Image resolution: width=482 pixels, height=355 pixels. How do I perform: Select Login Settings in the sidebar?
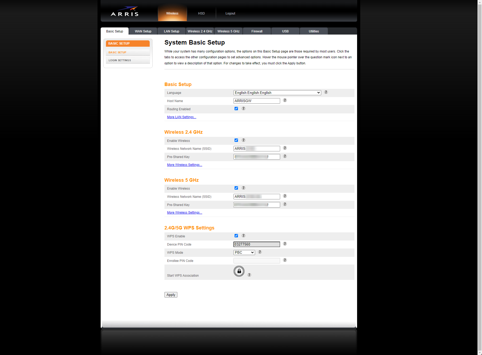point(119,60)
